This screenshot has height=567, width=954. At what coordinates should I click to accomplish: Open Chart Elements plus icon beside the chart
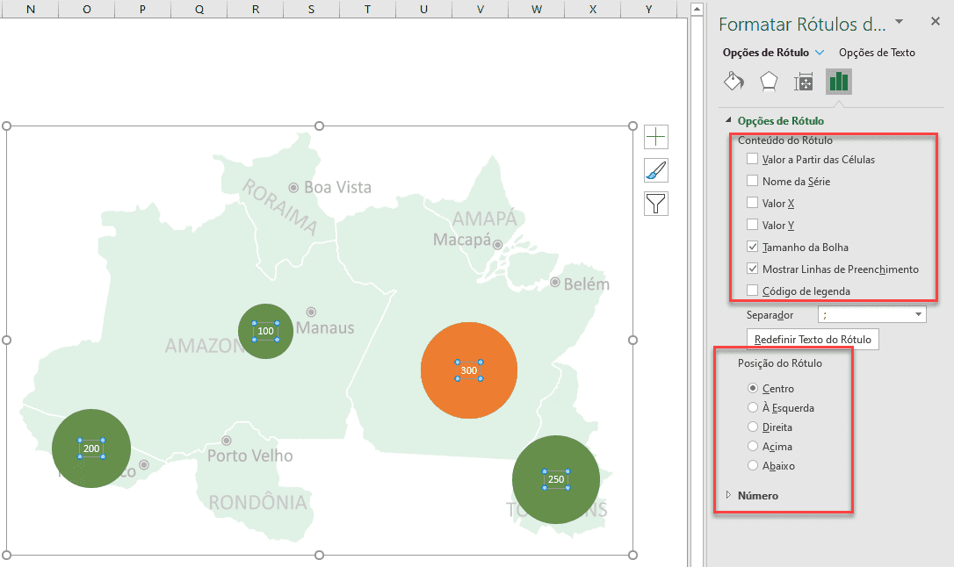[x=655, y=136]
